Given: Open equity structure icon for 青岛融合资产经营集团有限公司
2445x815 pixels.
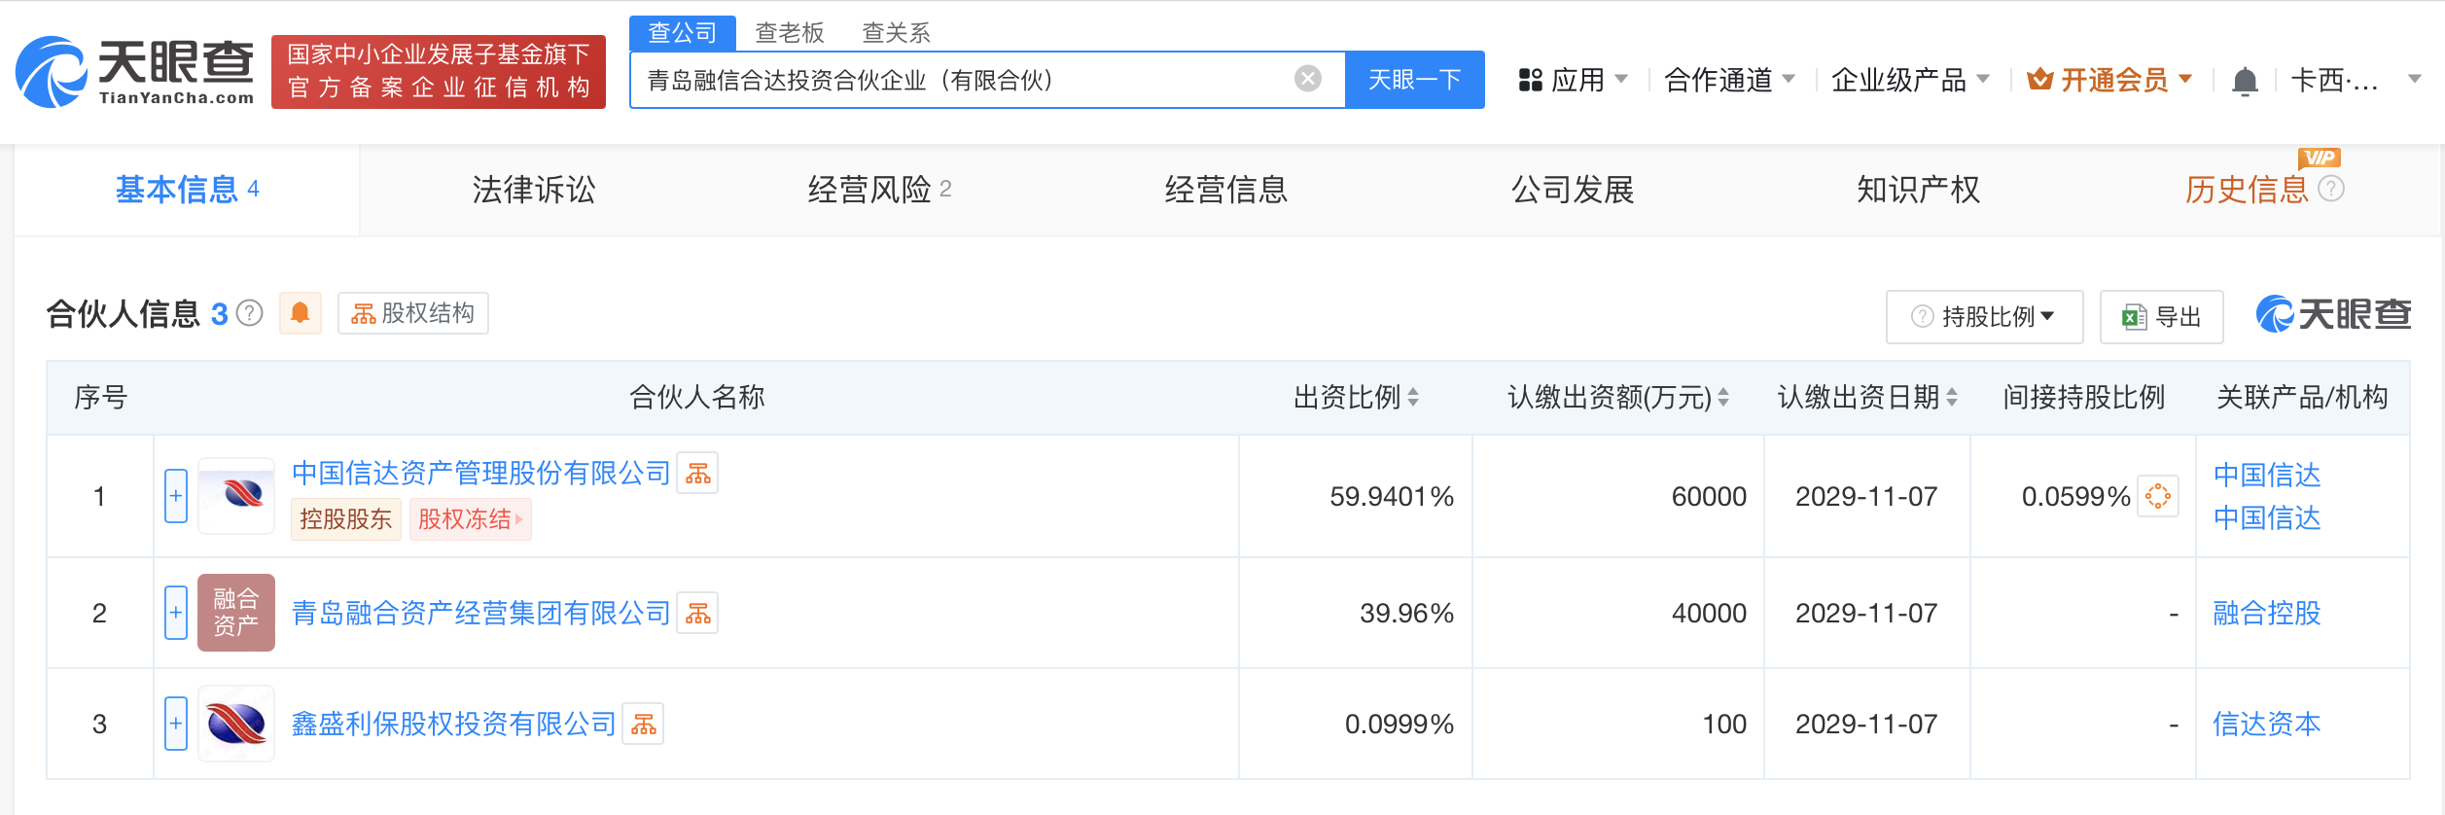Looking at the screenshot, I should [697, 613].
